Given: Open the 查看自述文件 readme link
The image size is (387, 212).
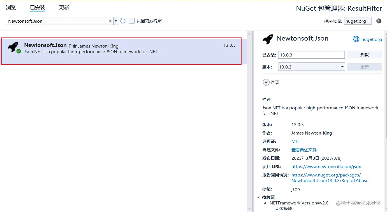Looking at the screenshot, I should pos(304,150).
